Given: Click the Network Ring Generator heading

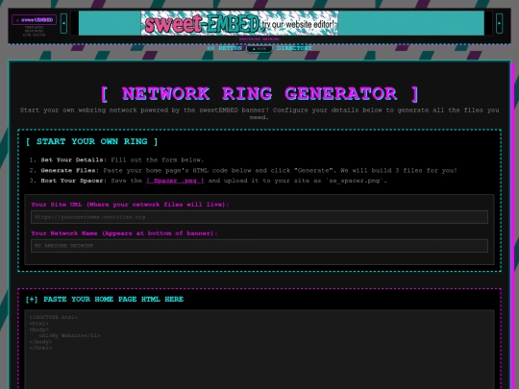Looking at the screenshot, I should point(259,93).
